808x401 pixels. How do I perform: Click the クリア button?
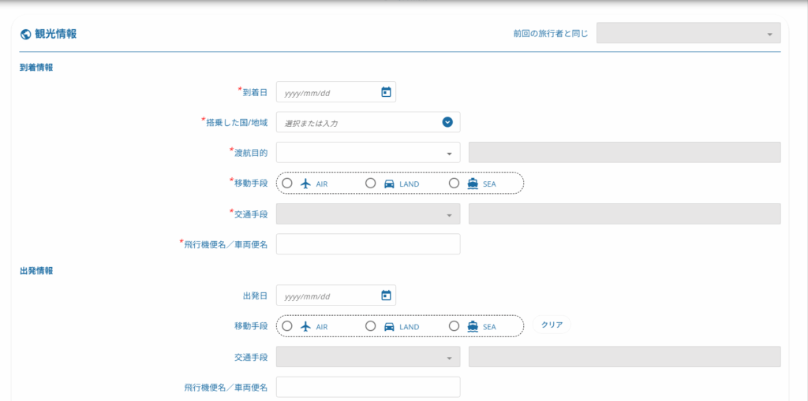click(552, 325)
